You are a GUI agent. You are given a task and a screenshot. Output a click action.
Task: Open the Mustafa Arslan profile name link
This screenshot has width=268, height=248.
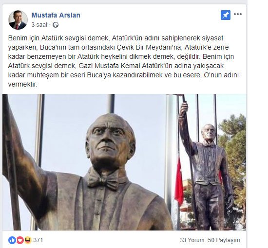point(56,15)
